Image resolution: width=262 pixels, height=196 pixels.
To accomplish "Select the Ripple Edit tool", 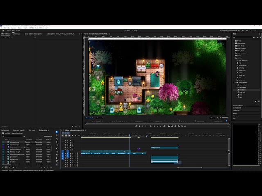I will 57,138.
